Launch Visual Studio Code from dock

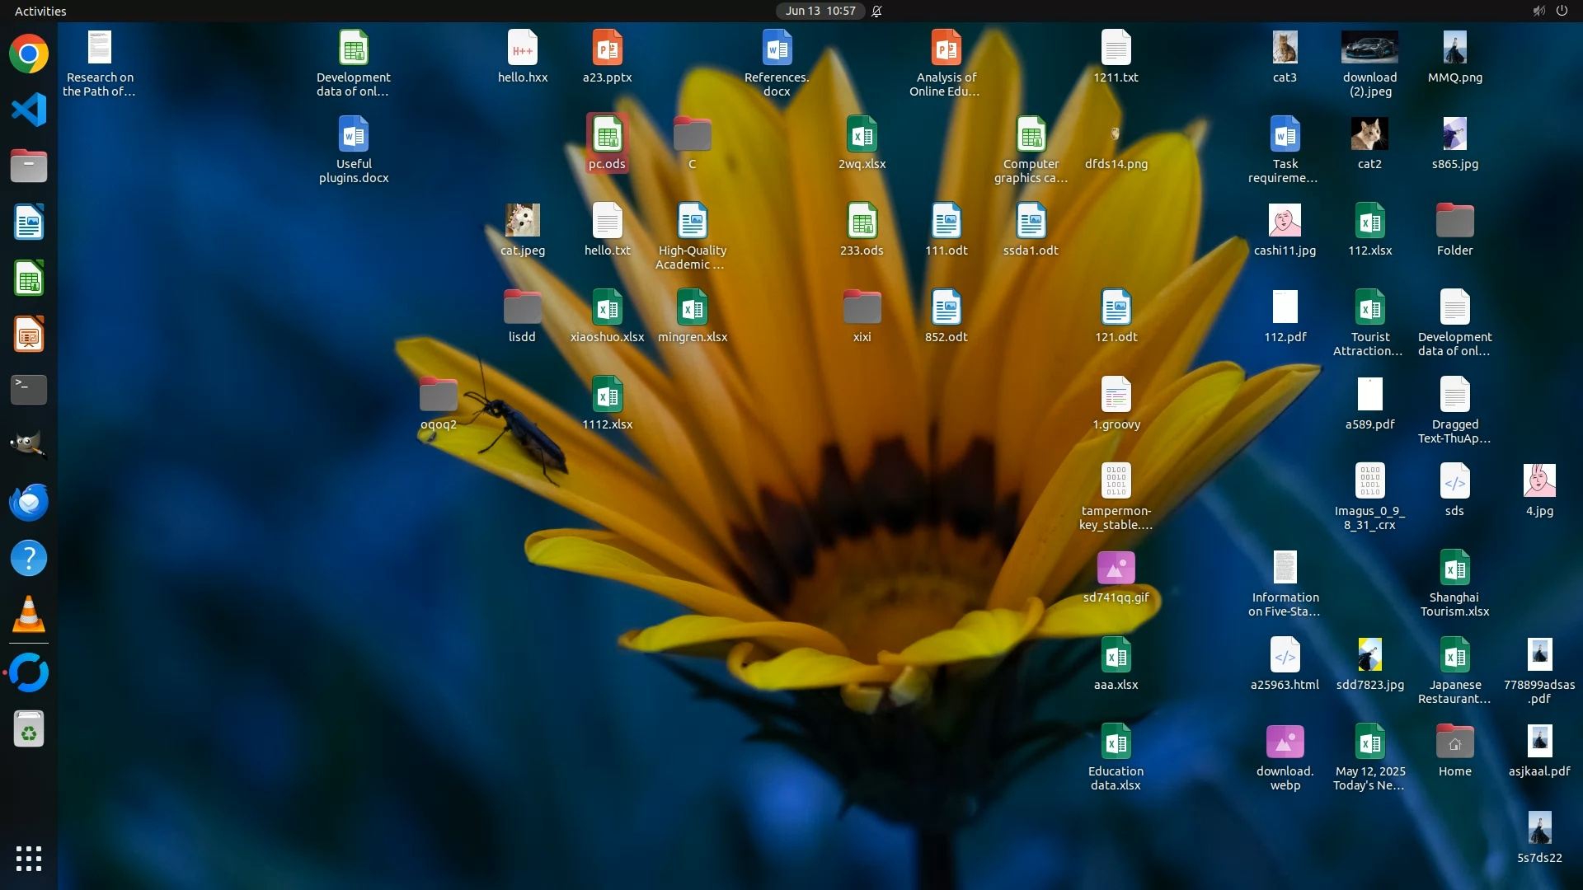[29, 110]
